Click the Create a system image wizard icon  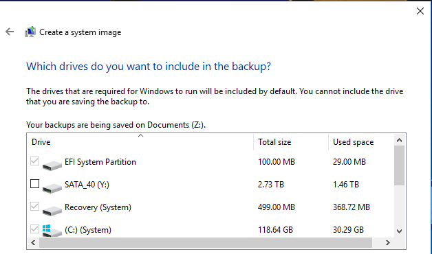[x=30, y=32]
